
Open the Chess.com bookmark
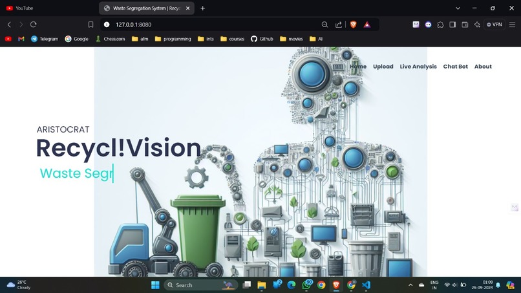click(111, 39)
